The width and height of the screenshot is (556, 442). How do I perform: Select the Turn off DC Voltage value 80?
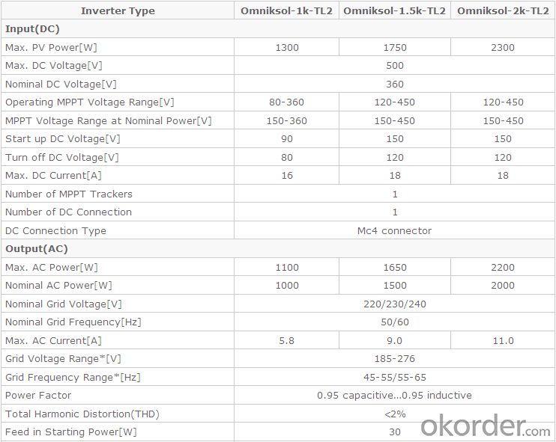(287, 158)
